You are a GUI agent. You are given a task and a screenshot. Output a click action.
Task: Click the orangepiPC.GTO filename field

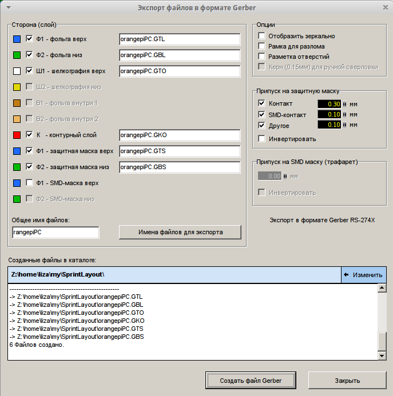click(x=180, y=71)
